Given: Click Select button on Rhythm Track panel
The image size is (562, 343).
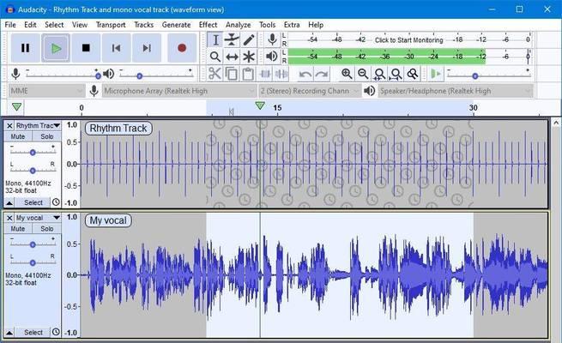Looking at the screenshot, I should click(x=33, y=202).
